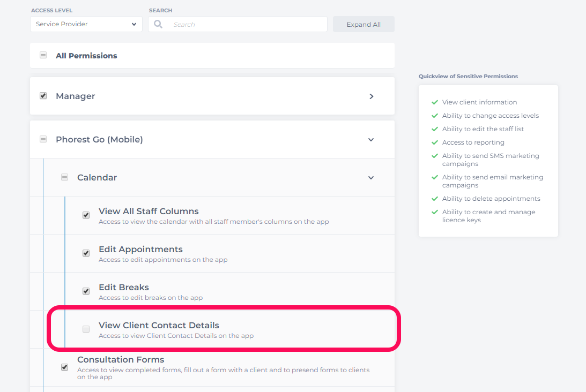Click 'Access to reporting' in the quickview
Image resolution: width=586 pixels, height=392 pixels.
point(473,142)
